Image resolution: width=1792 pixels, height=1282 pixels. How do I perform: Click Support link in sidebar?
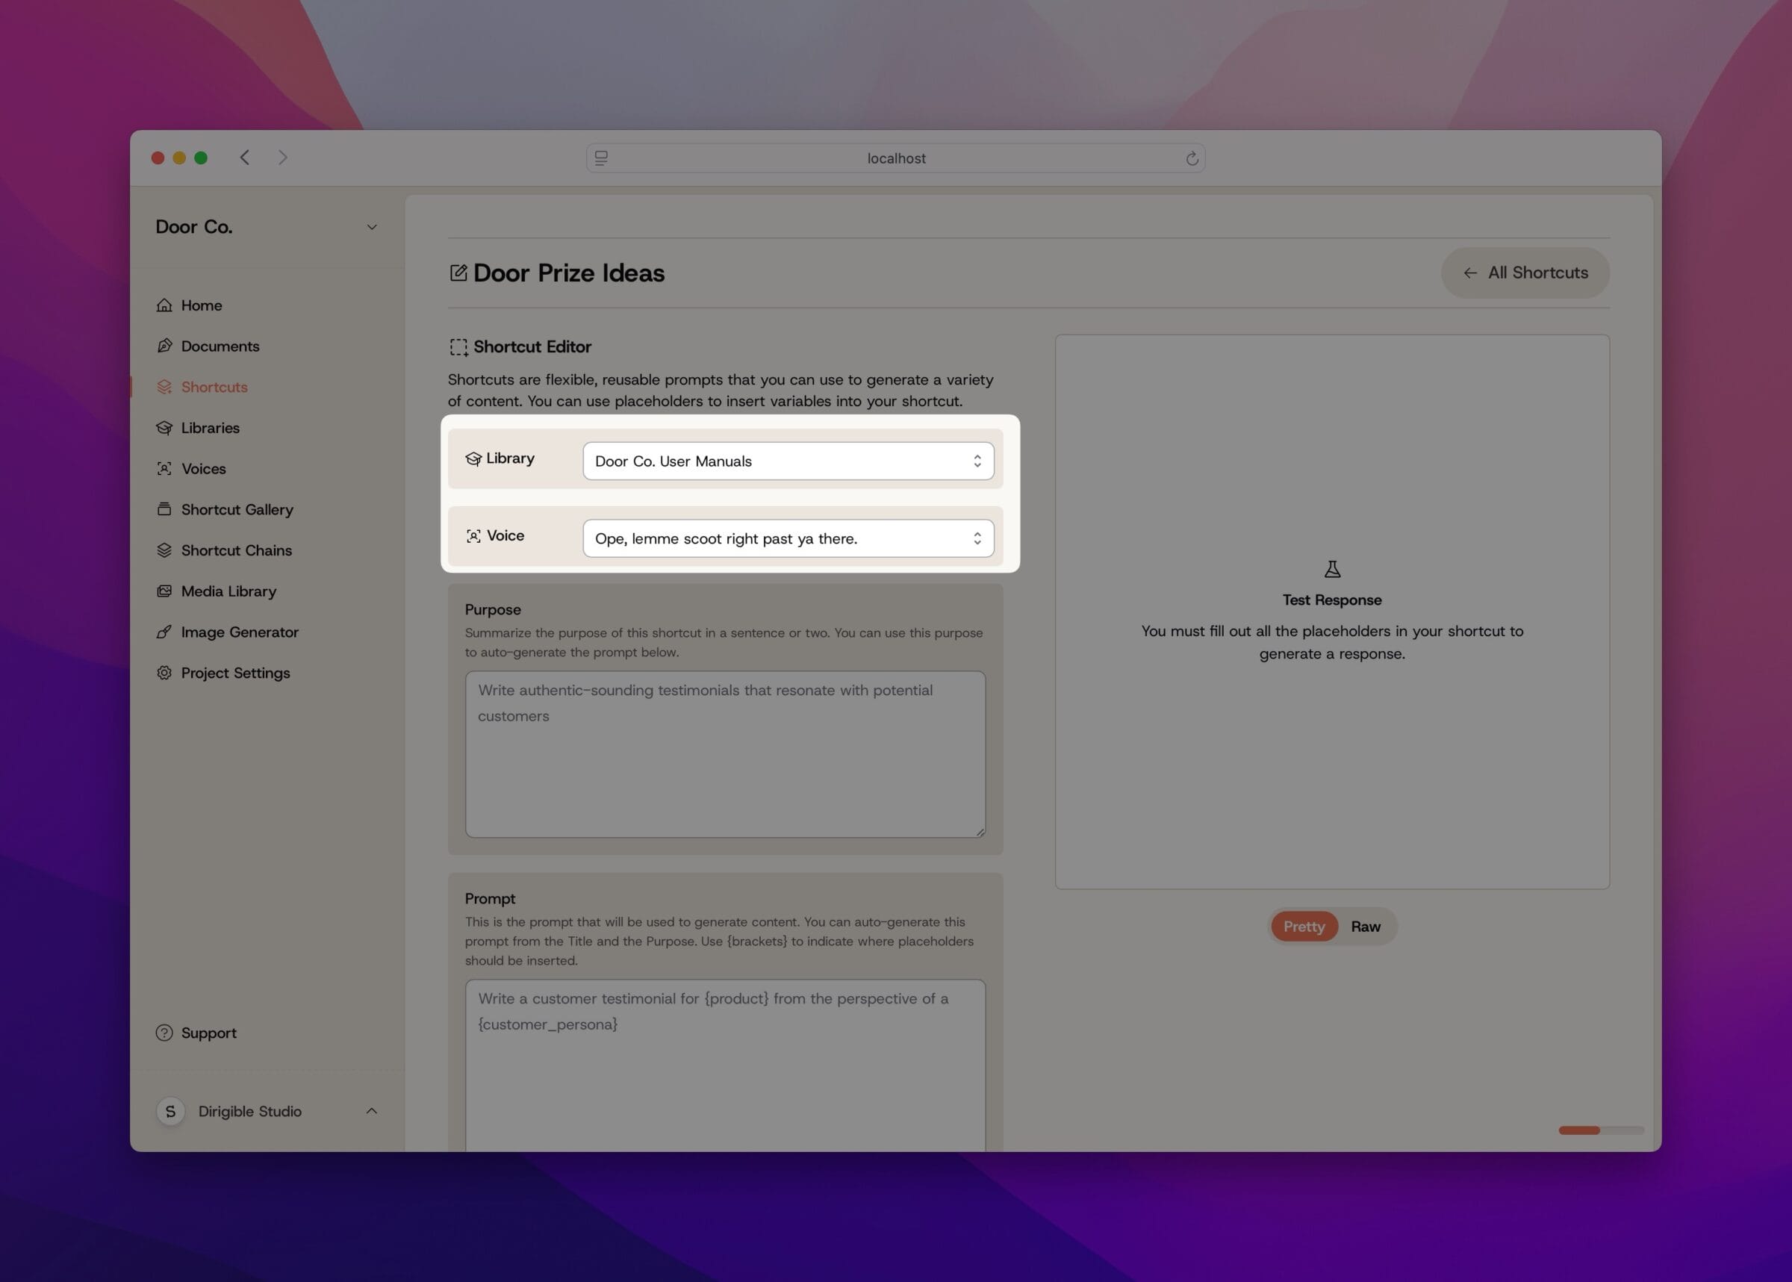[208, 1031]
